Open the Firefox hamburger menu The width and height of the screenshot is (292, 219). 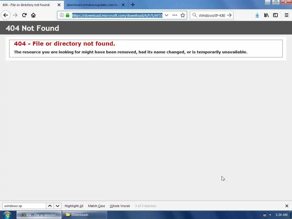pyautogui.click(x=287, y=15)
